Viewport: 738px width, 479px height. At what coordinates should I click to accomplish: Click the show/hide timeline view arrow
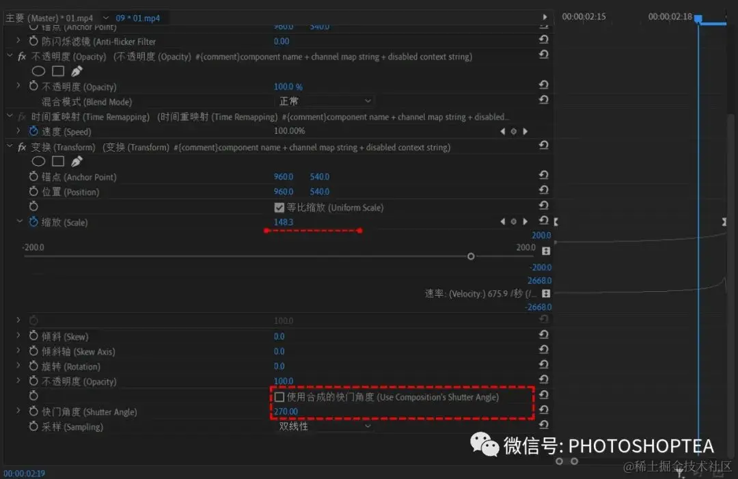tap(545, 17)
